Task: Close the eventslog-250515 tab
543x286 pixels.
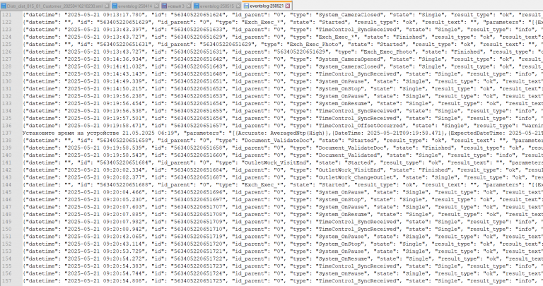Action: [x=238, y=6]
